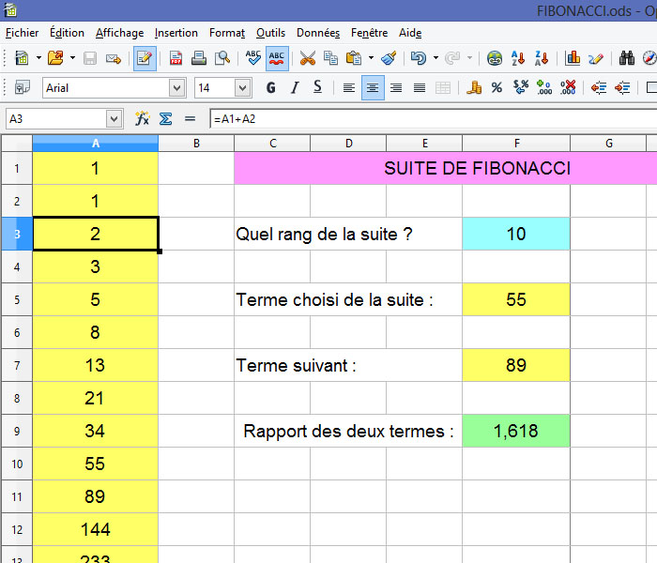Open the Affichage menu
Image resolution: width=657 pixels, height=563 pixels.
pyautogui.click(x=119, y=33)
